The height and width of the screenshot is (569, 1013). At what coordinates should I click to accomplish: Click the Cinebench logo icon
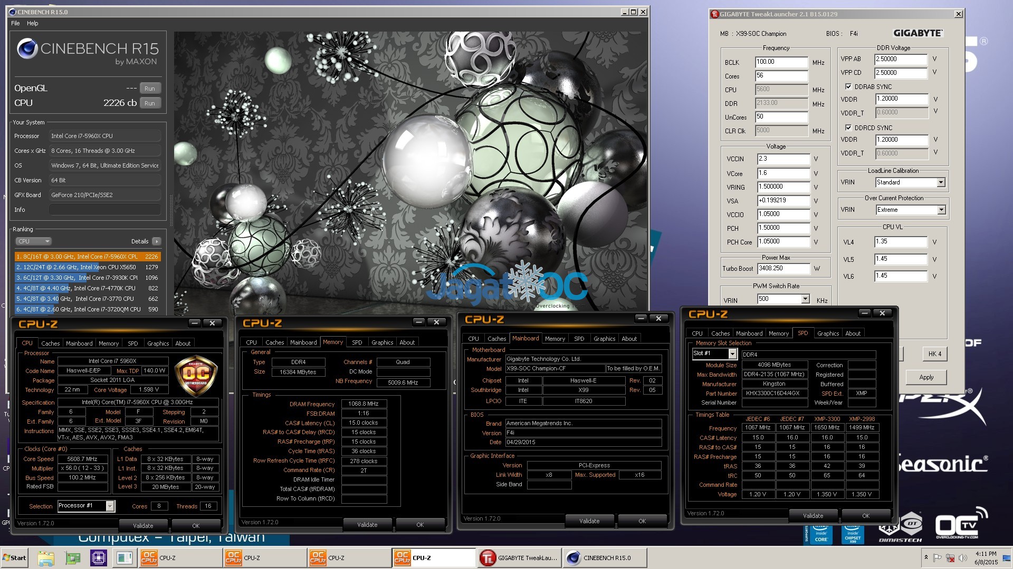[x=27, y=49]
